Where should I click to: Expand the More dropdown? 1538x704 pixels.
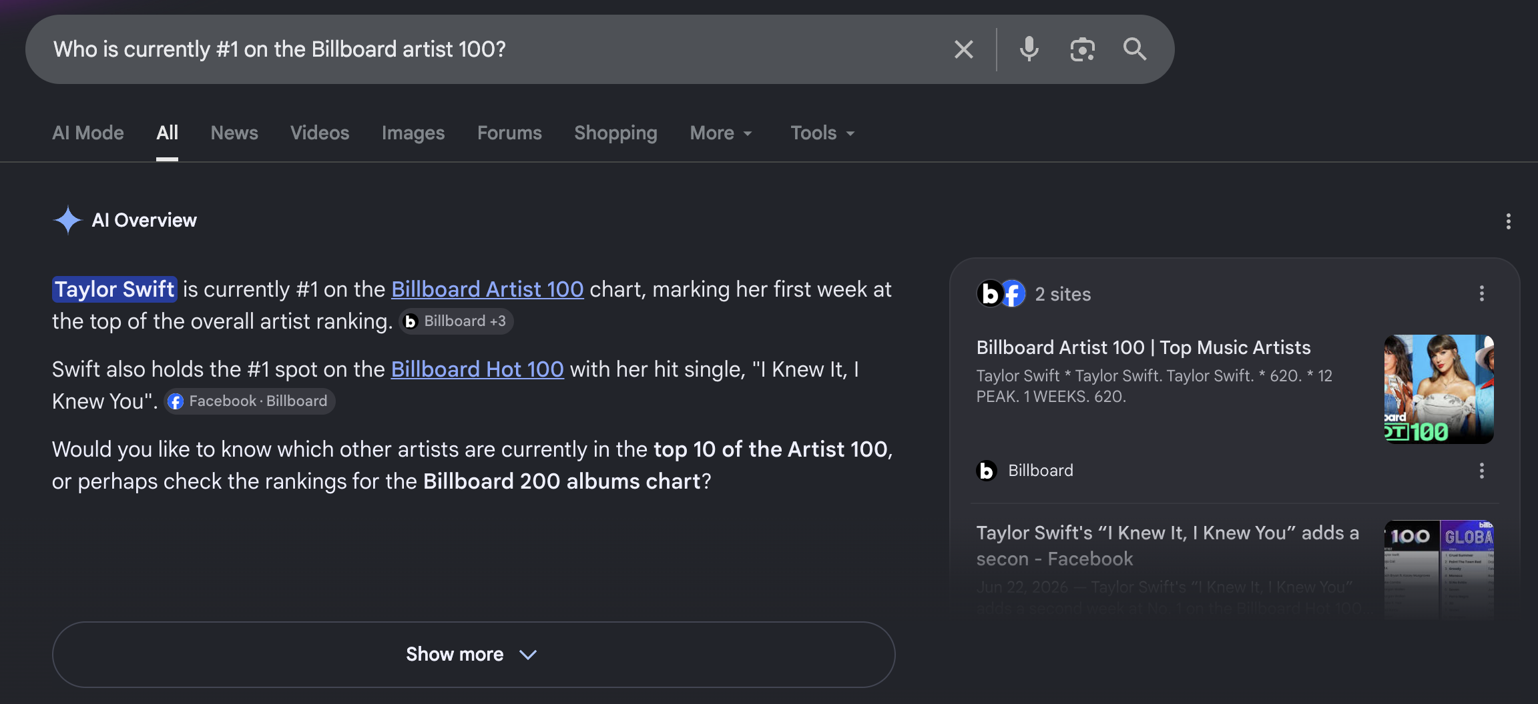[x=721, y=133]
